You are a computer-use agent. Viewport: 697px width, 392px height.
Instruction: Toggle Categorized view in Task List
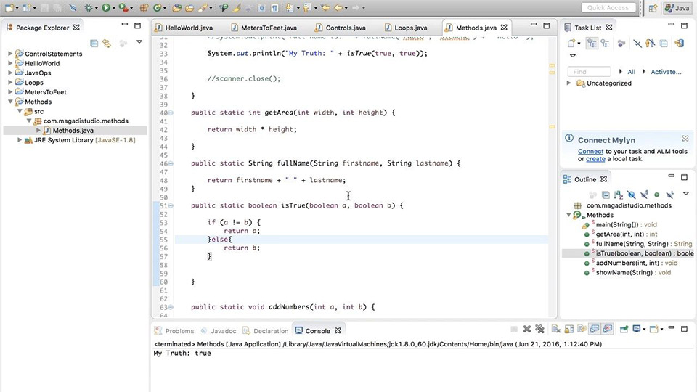[x=592, y=43]
